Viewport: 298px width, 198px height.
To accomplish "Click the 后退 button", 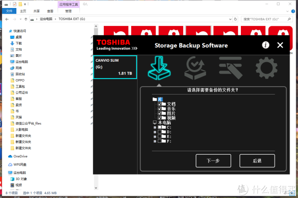I will [x=257, y=161].
